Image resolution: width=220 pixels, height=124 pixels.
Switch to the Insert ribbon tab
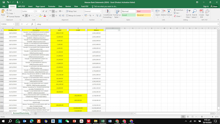[30, 6]
